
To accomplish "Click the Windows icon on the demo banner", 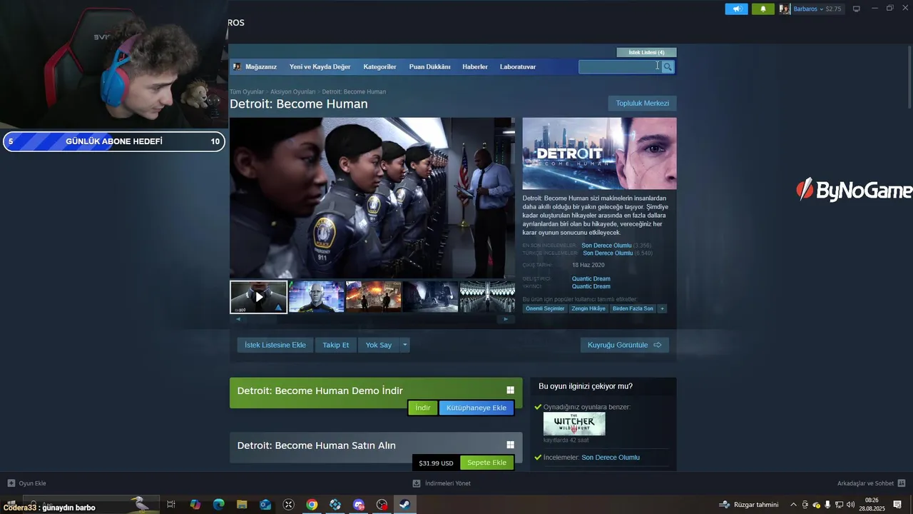I will click(x=510, y=390).
